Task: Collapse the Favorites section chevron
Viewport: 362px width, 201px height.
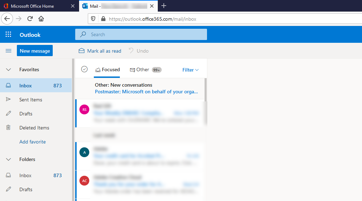Action: point(8,69)
